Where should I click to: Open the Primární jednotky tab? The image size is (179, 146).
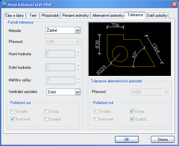[76, 16]
